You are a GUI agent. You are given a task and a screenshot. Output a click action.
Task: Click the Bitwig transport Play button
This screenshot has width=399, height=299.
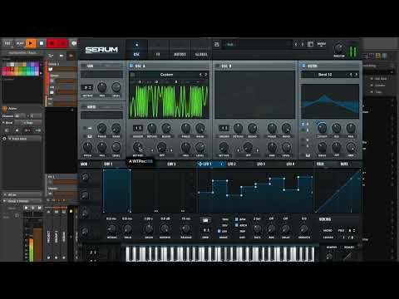click(31, 43)
